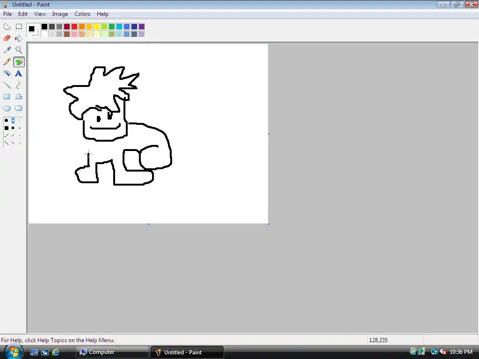Choose the Text tool
The image size is (479, 359).
coord(19,73)
